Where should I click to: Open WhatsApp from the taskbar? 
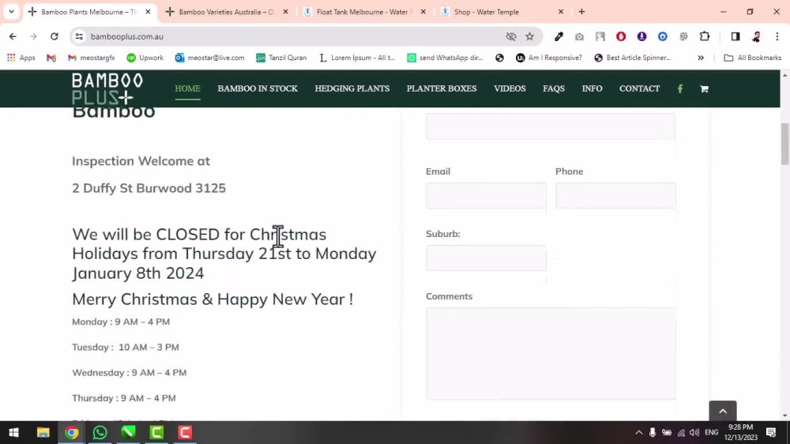[100, 432]
